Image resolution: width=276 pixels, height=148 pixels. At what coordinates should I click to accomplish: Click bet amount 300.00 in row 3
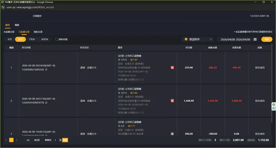189,134
